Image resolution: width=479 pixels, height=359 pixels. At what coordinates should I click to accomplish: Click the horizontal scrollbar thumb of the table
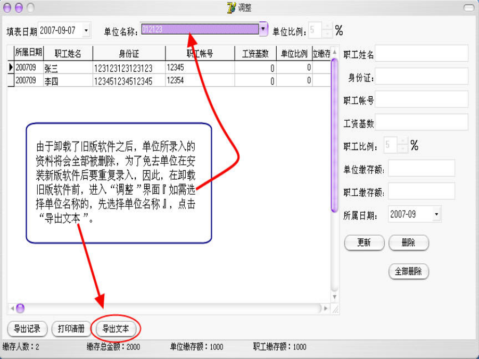[x=20, y=308]
